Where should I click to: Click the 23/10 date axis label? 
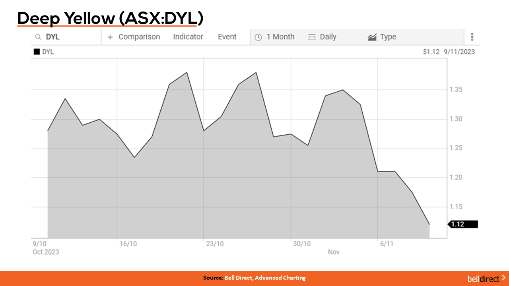coord(215,244)
